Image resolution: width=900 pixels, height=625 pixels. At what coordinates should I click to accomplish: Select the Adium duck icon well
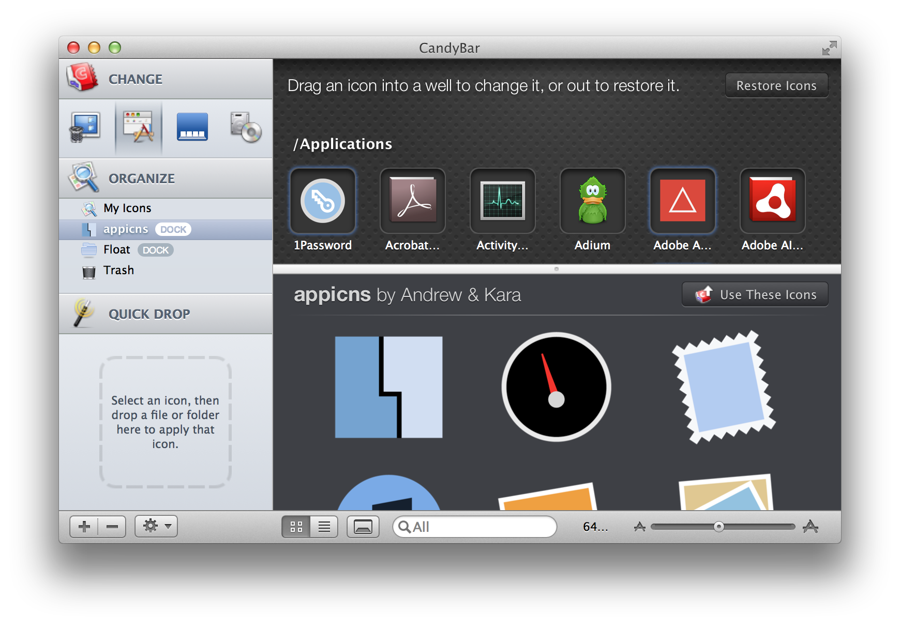pyautogui.click(x=592, y=201)
